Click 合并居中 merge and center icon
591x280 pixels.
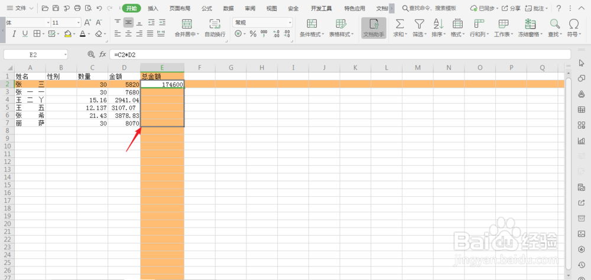186,24
